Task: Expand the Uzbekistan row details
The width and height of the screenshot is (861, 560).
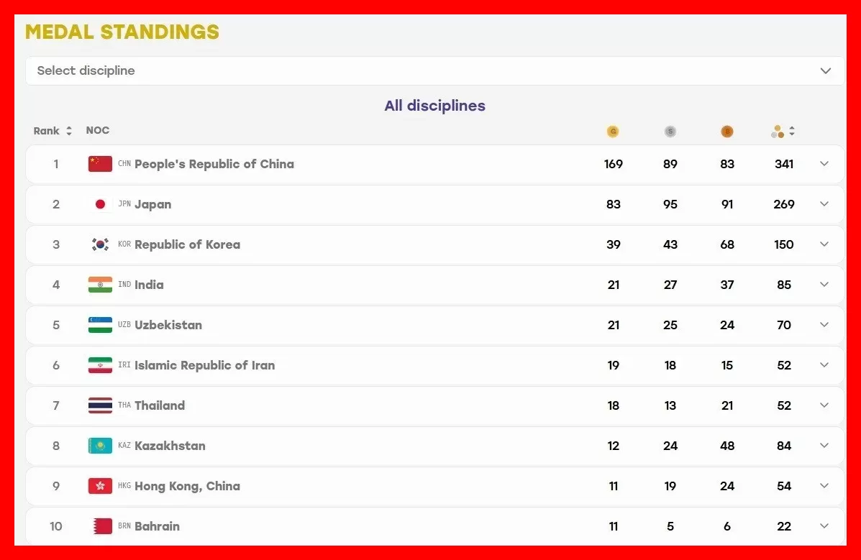Action: (824, 324)
